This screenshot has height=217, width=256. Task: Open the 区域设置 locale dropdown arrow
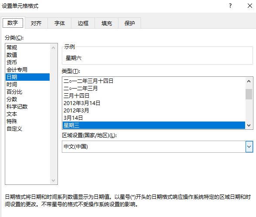point(249,147)
